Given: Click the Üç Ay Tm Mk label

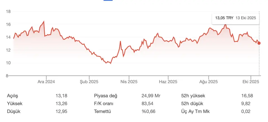Looking at the screenshot, I should 195,111.
